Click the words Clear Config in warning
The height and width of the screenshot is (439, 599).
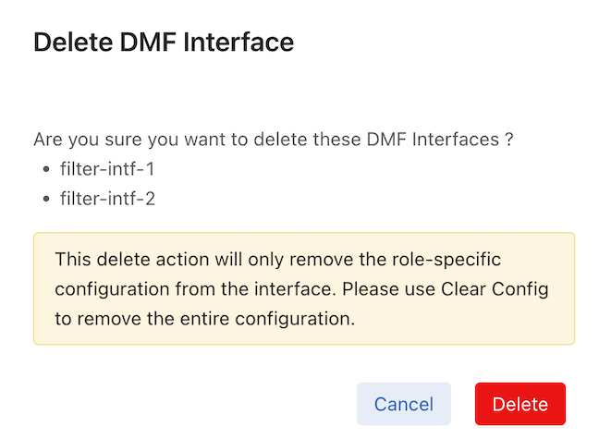[x=495, y=289]
